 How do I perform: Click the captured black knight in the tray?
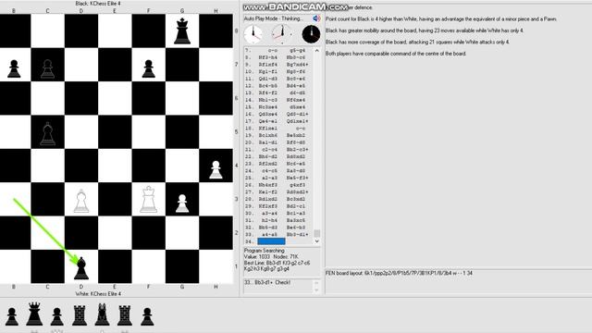point(102,314)
